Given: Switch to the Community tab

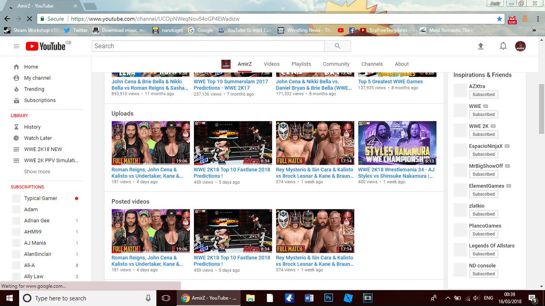Looking at the screenshot, I should pos(336,64).
